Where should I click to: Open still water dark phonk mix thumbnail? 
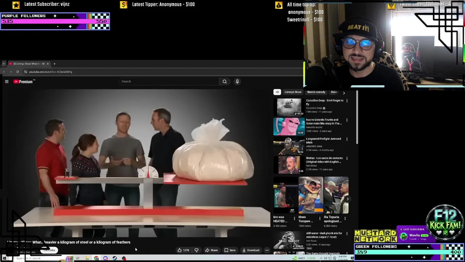(x=289, y=240)
